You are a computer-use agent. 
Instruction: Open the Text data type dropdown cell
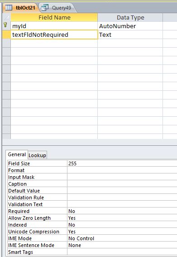[x=130, y=35]
